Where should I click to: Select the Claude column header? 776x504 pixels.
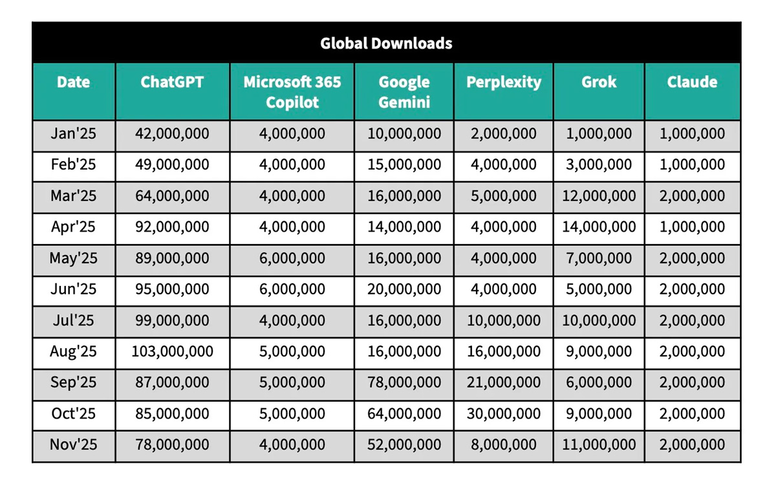coord(692,82)
